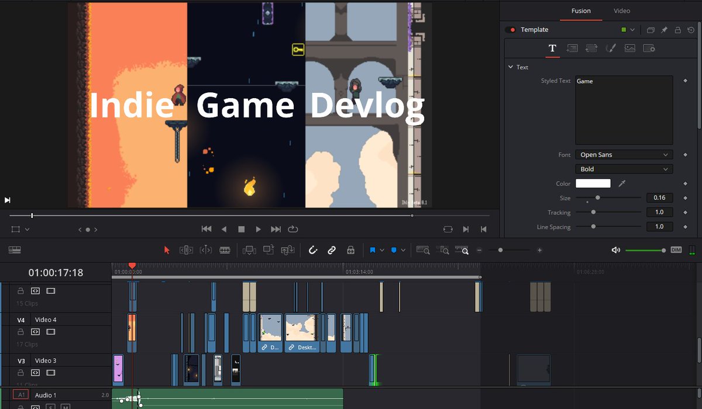This screenshot has height=409, width=702.
Task: Toggle the Template node enable switch
Action: 511,30
